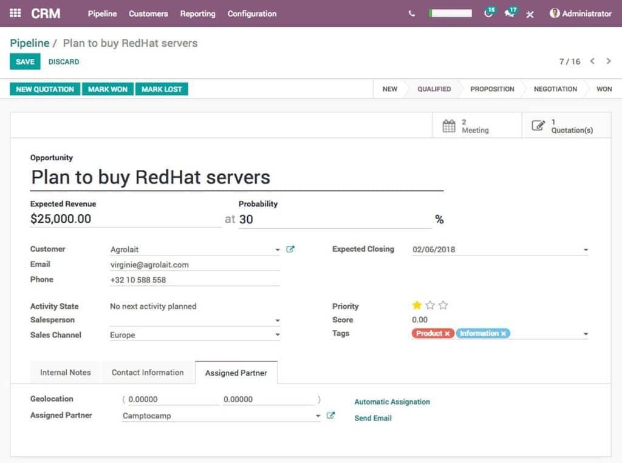Open the Sales Channel dropdown
Viewport: 622px width, 463px height.
(278, 335)
